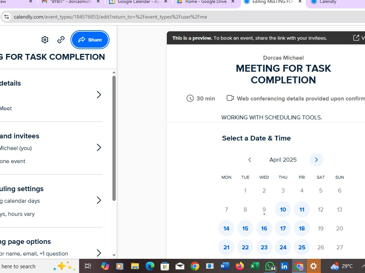Select April 10 on the calendar
The width and height of the screenshot is (365, 273).
pyautogui.click(x=283, y=210)
